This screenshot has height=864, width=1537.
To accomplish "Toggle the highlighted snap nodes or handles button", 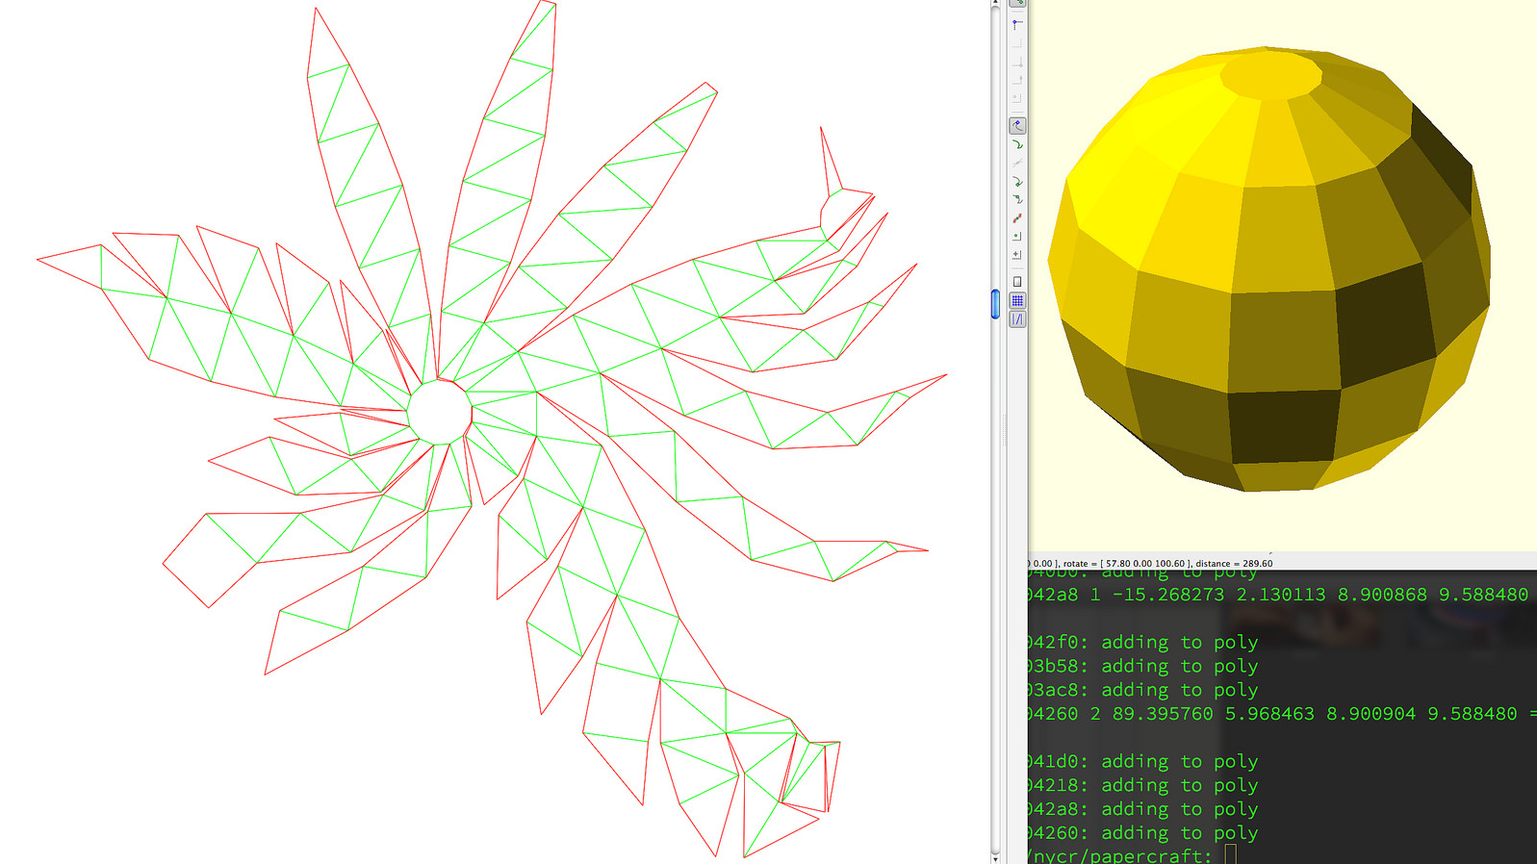I will (x=1017, y=125).
